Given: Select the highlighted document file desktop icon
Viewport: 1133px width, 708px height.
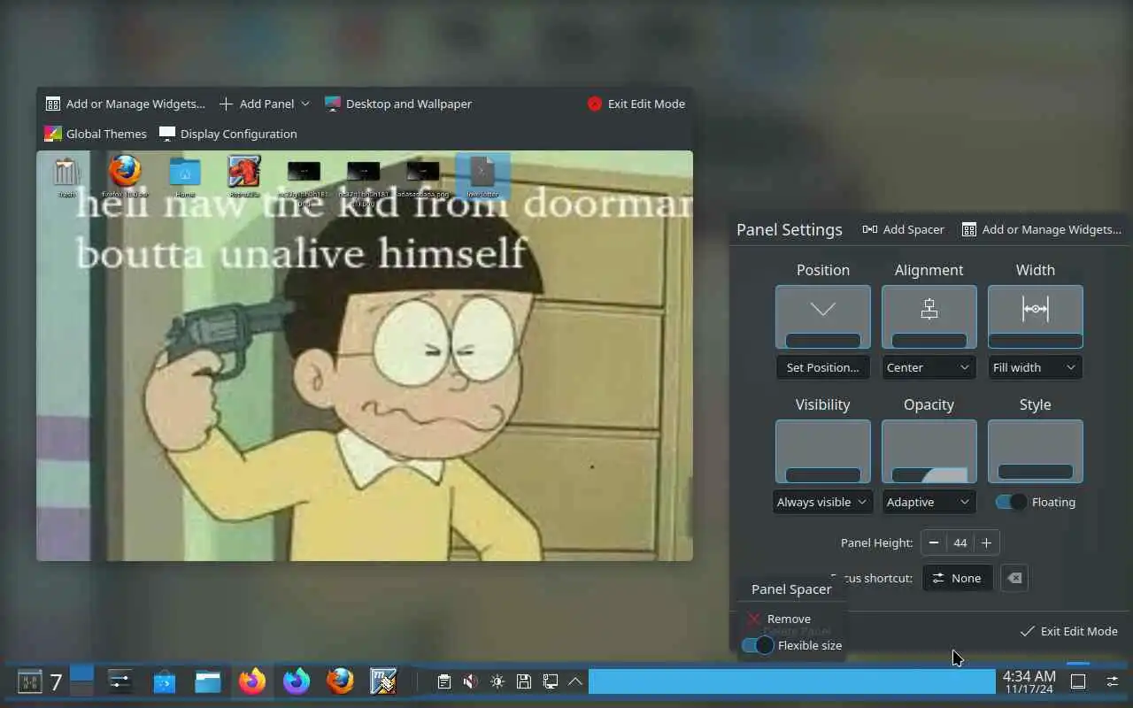Looking at the screenshot, I should [482, 175].
